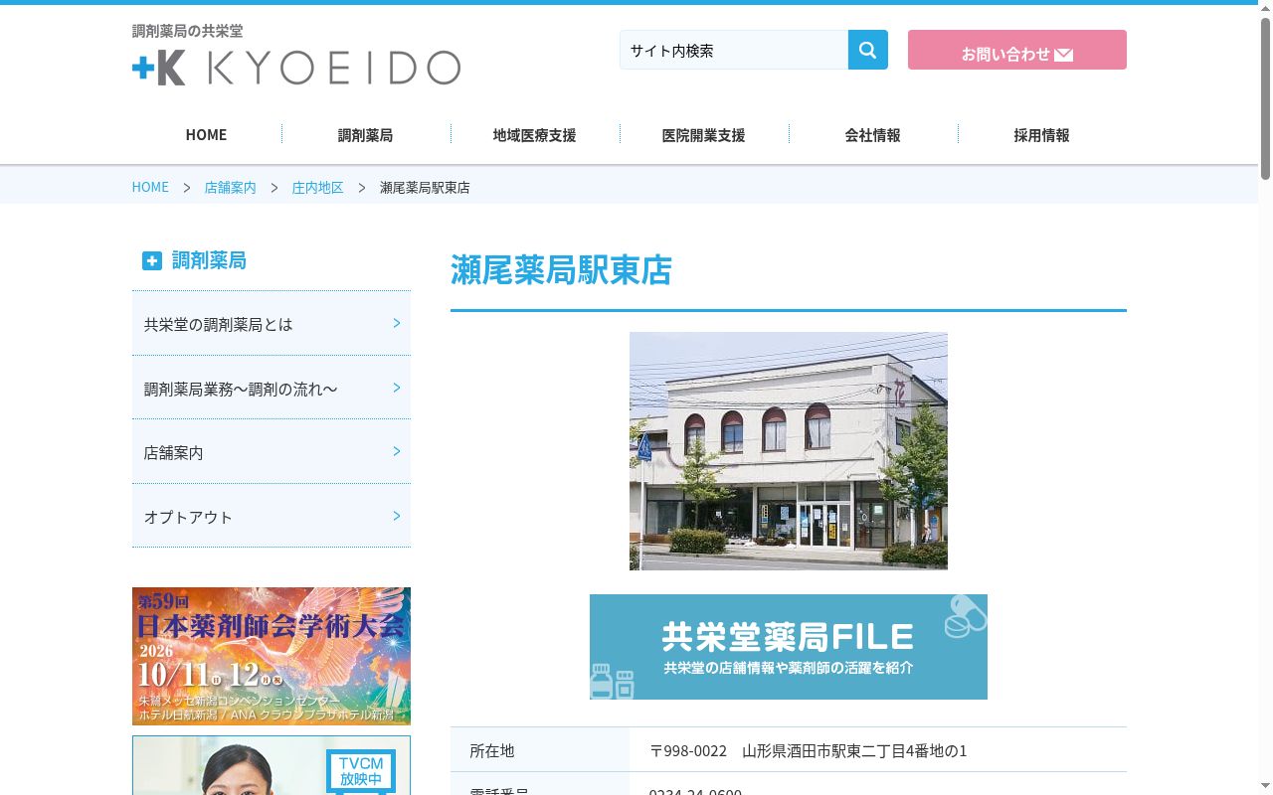Open the 会社情報 nav item
This screenshot has width=1273, height=795.
872,134
